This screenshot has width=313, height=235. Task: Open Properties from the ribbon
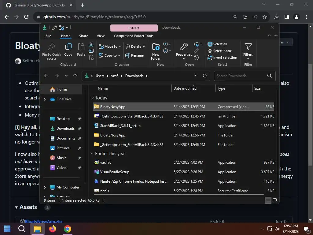click(x=184, y=51)
